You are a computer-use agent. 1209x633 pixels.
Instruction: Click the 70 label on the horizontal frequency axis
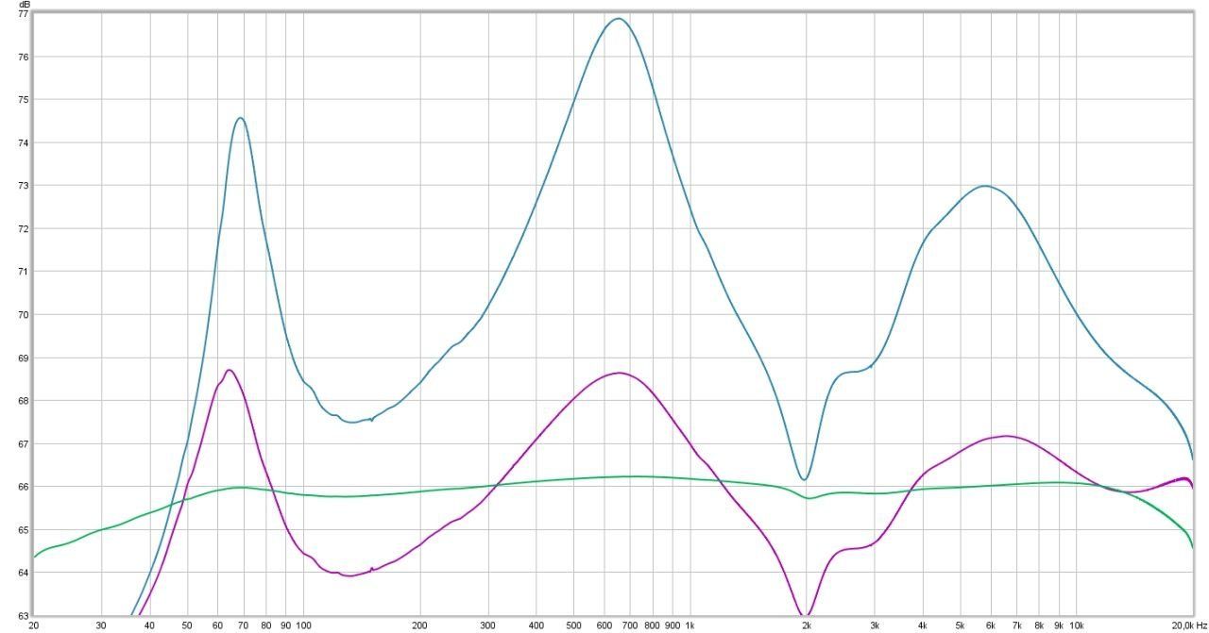click(x=244, y=625)
